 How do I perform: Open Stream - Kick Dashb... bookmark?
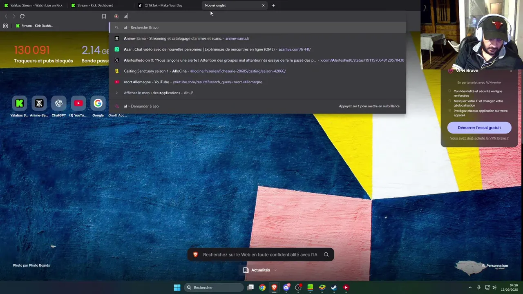(34, 26)
